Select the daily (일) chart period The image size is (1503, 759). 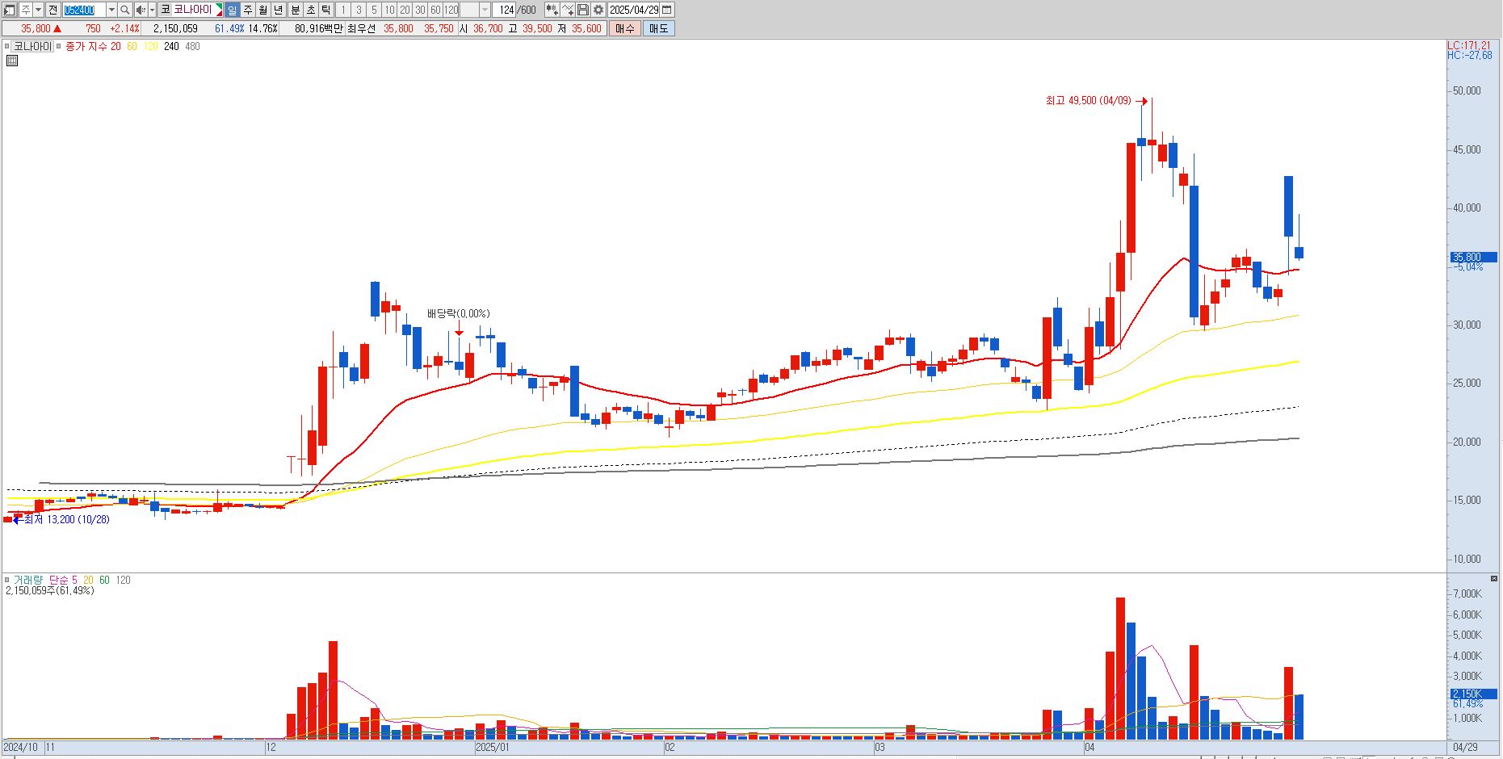(233, 10)
